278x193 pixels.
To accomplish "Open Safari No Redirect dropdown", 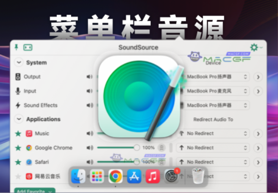I will coord(213,162).
